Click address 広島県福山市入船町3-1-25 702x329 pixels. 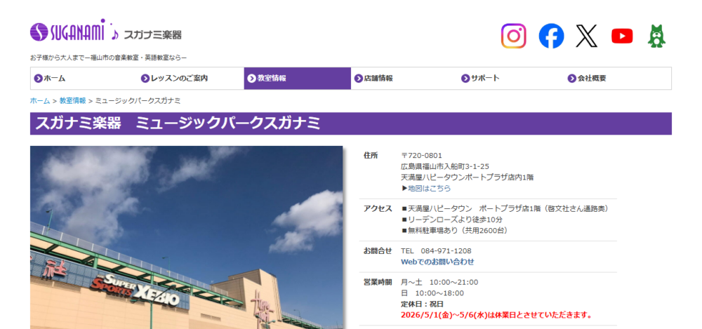tap(445, 166)
